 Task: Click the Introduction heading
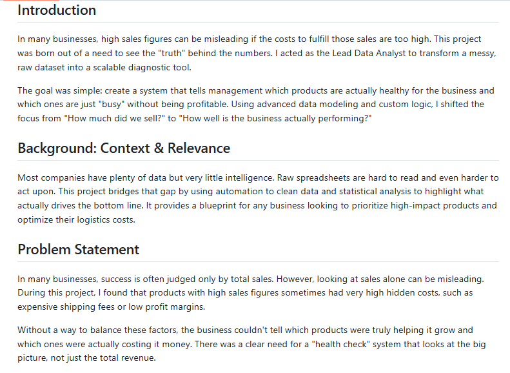pos(57,10)
